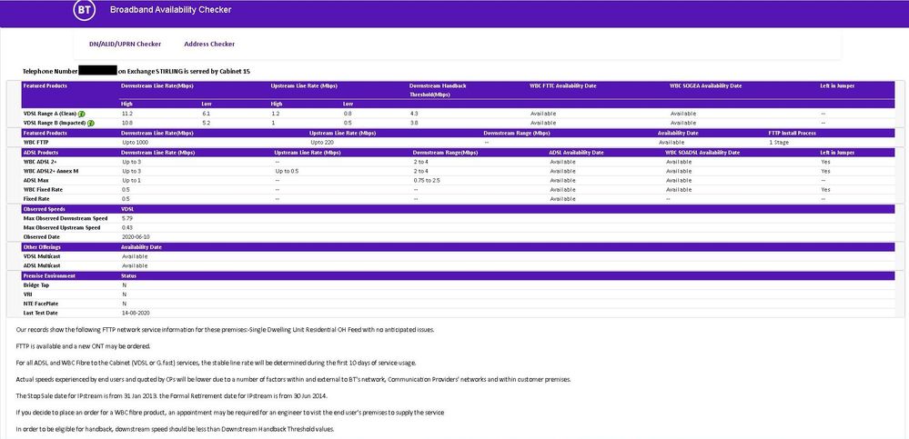Image resolution: width=909 pixels, height=439 pixels.
Task: Click the Last Test Date row label
Action: coord(44,313)
